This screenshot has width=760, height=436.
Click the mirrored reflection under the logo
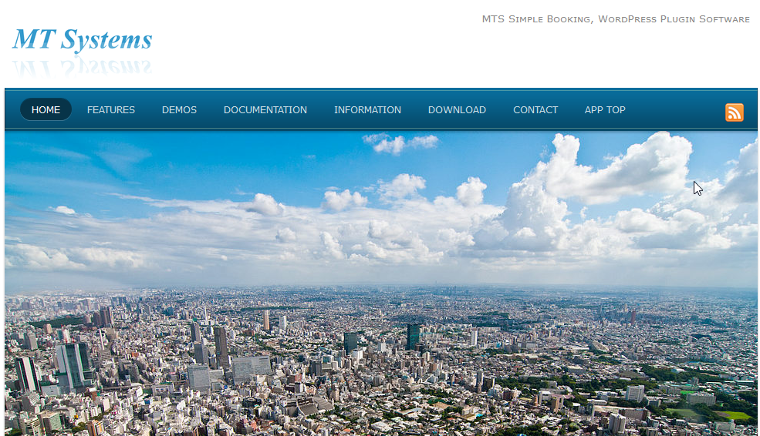point(82,67)
